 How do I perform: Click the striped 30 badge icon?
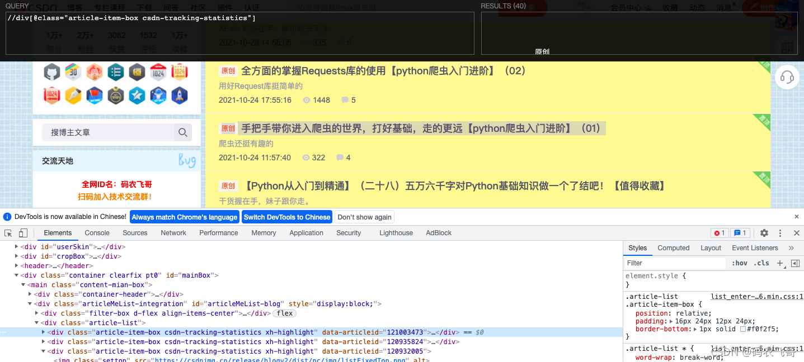point(73,72)
